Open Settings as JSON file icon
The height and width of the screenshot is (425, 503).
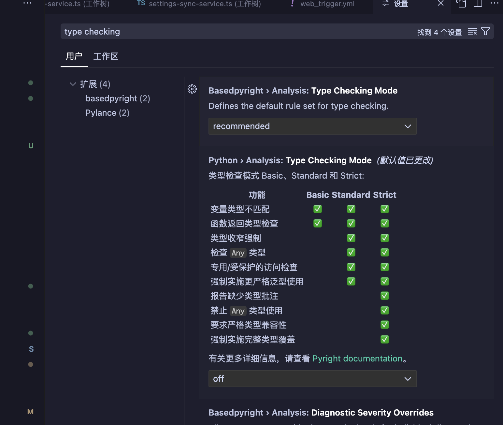click(461, 4)
